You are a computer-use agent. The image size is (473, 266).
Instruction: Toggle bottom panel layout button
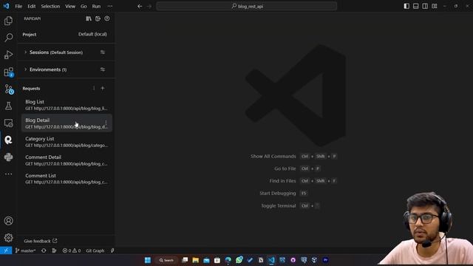(x=415, y=6)
